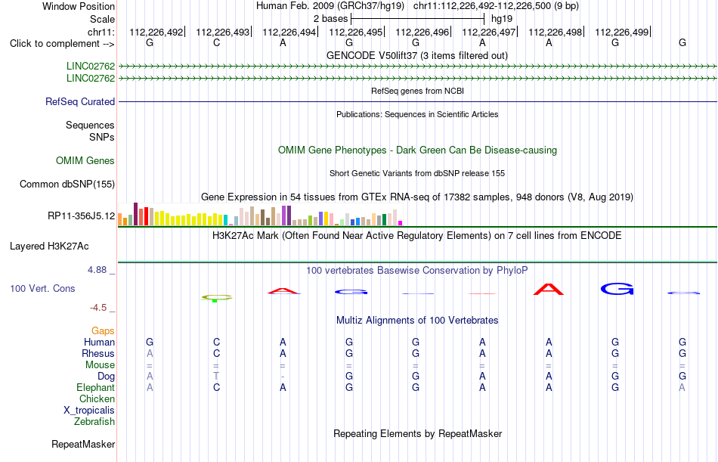The image size is (718, 462).
Task: Click the RepeatMasker track label
Action: [83, 444]
